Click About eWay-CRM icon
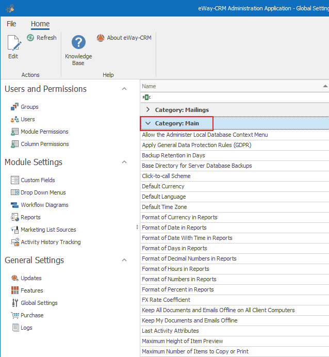The width and height of the screenshot is (329, 357). click(101, 38)
